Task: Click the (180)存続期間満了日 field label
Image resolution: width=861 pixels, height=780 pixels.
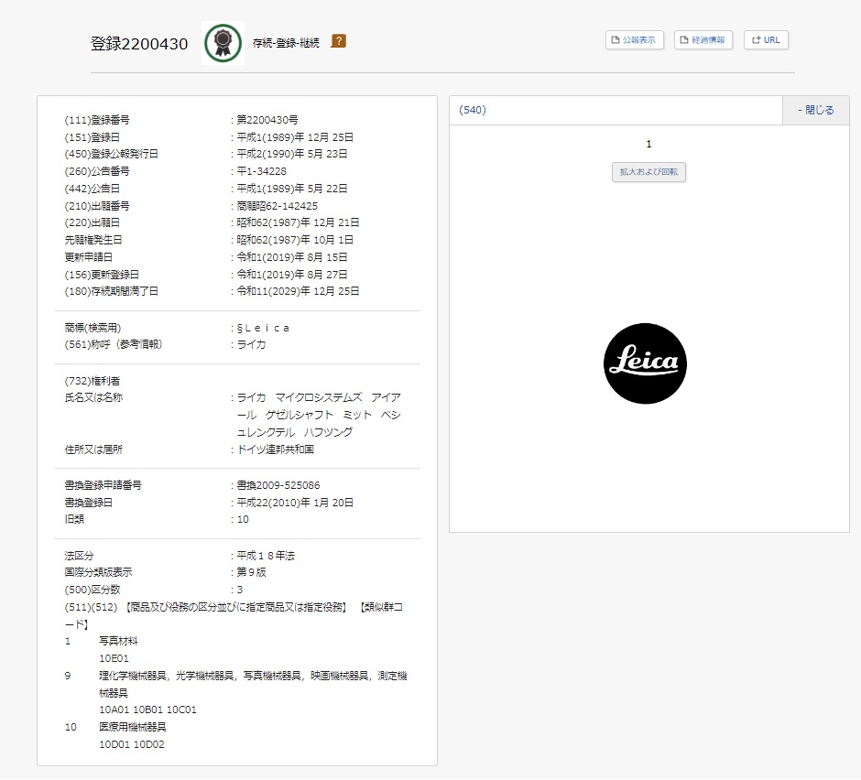Action: [x=112, y=291]
